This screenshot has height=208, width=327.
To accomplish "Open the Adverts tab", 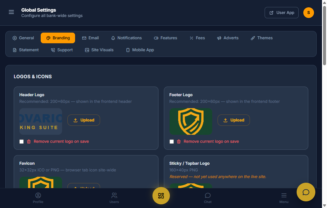I will pyautogui.click(x=228, y=38).
